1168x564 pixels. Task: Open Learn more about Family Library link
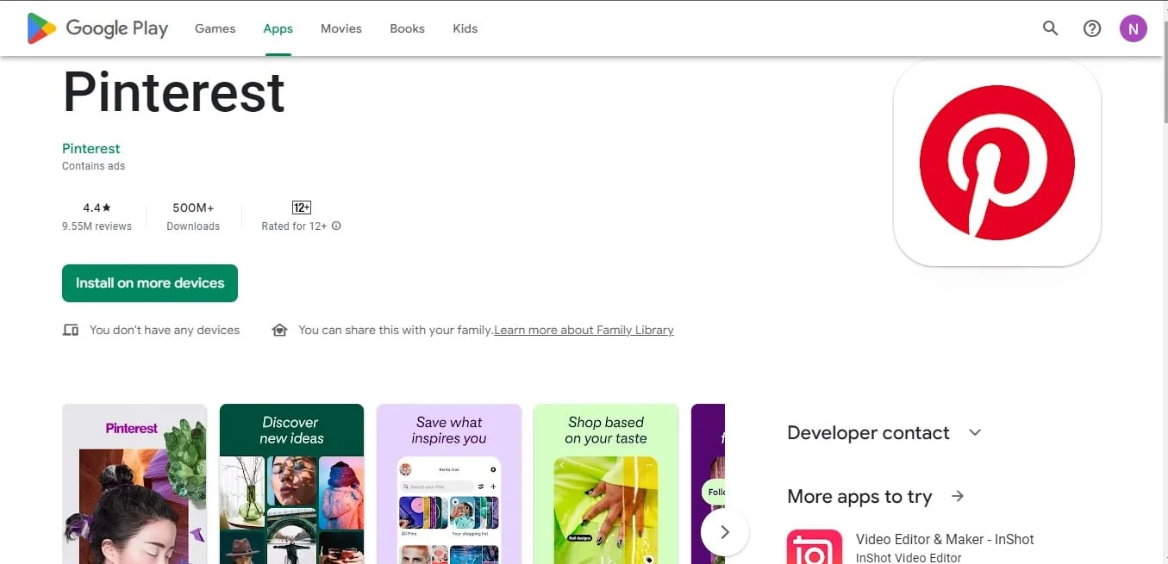[x=584, y=330]
